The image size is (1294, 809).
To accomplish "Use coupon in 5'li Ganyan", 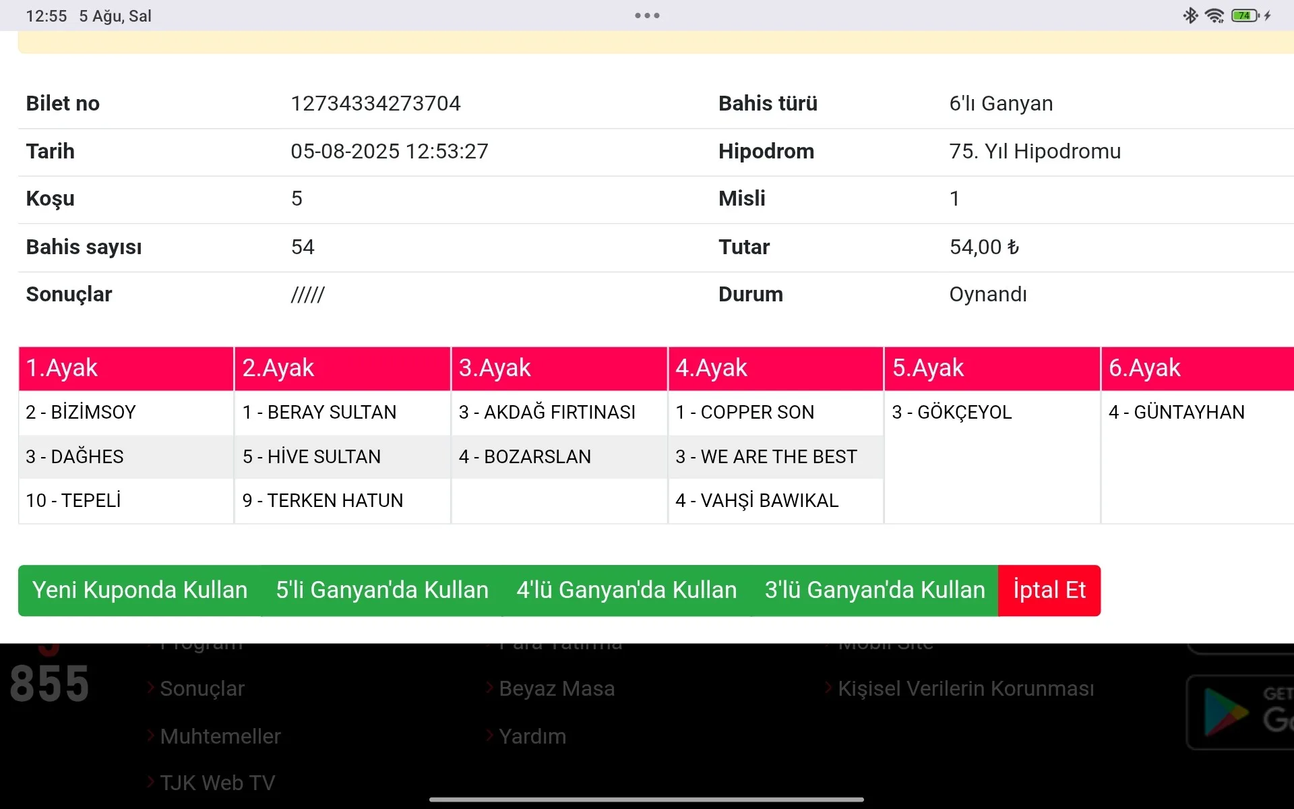I will pos(381,590).
